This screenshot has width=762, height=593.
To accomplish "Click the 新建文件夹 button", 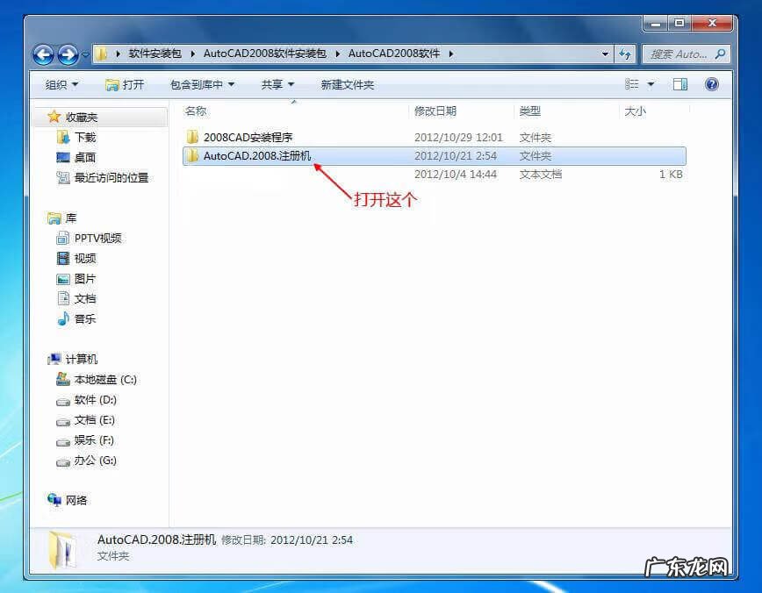I will pos(347,85).
